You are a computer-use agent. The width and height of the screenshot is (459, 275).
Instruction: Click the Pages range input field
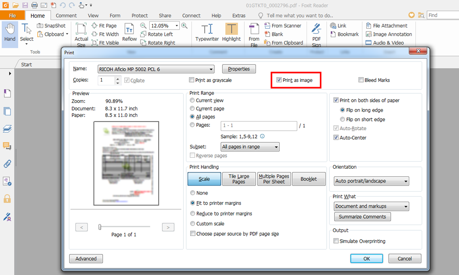[259, 125]
